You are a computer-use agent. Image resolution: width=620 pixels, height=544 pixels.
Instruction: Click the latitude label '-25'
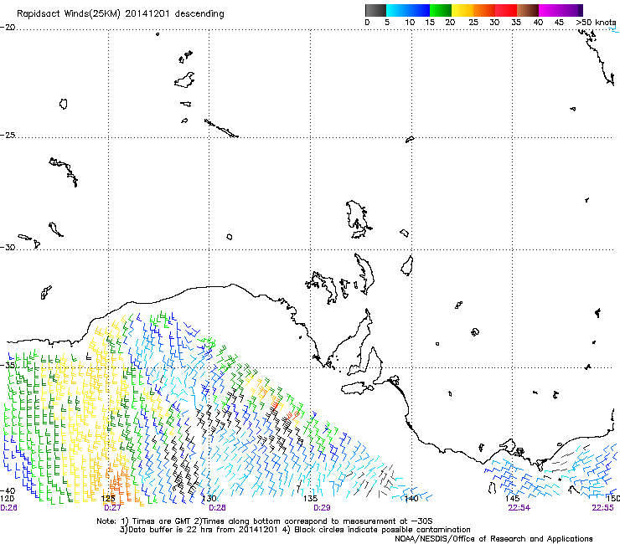(8, 135)
